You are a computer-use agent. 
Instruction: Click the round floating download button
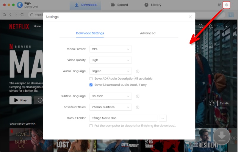point(222,136)
